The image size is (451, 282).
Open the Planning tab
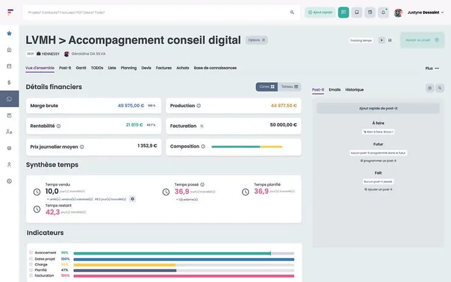[129, 68]
